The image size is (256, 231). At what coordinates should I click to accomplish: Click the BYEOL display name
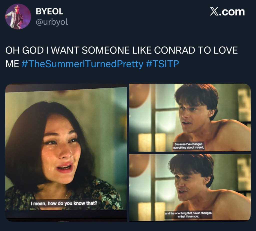tap(49, 11)
